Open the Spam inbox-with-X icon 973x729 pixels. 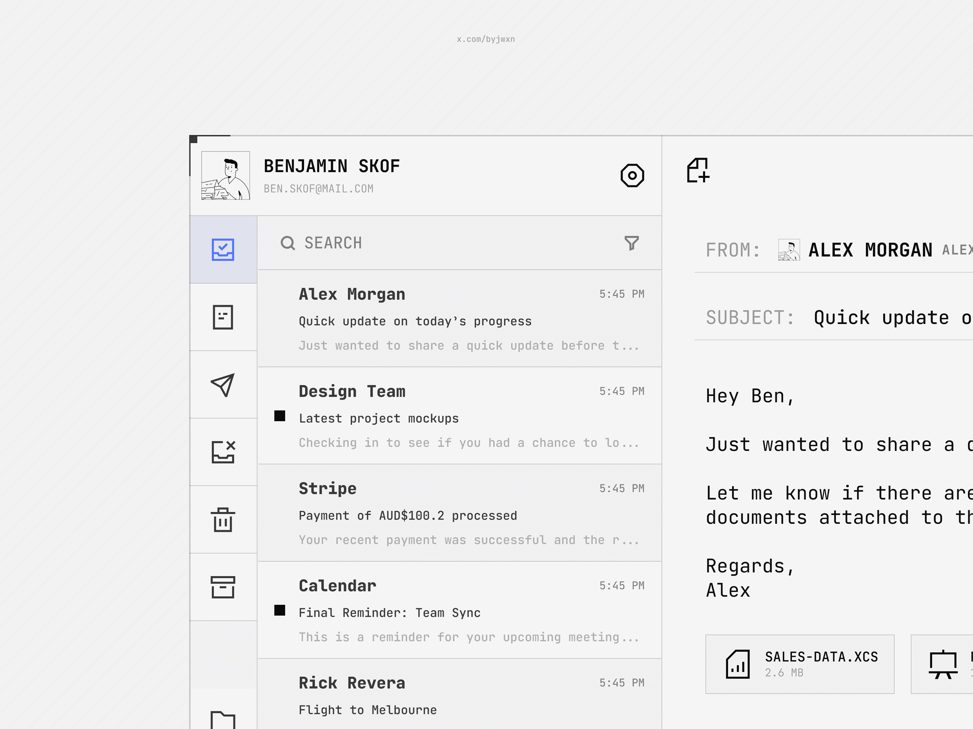(223, 452)
